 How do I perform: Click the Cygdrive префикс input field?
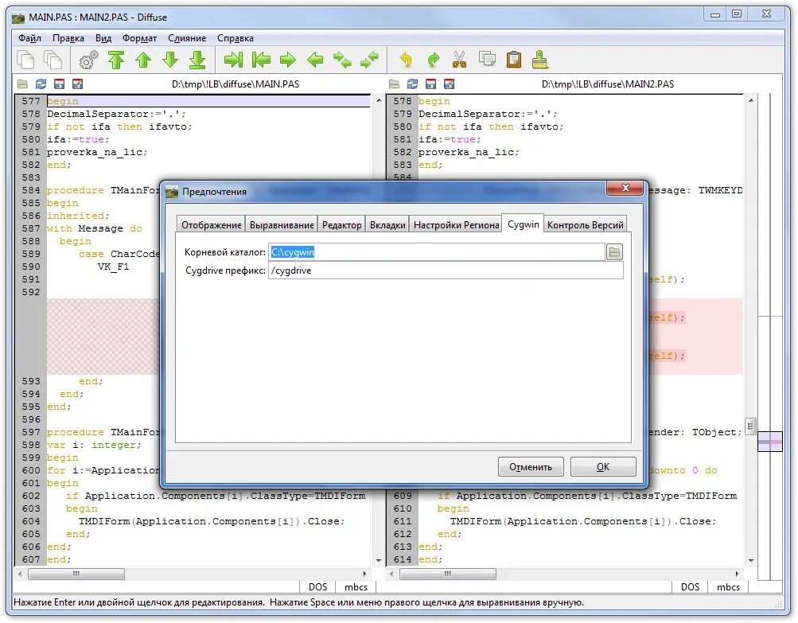coord(446,271)
